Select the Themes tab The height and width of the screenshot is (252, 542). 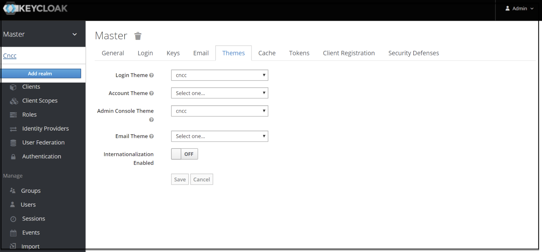233,53
